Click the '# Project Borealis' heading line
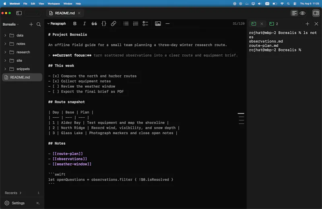This screenshot has height=209, width=322. [x=68, y=35]
